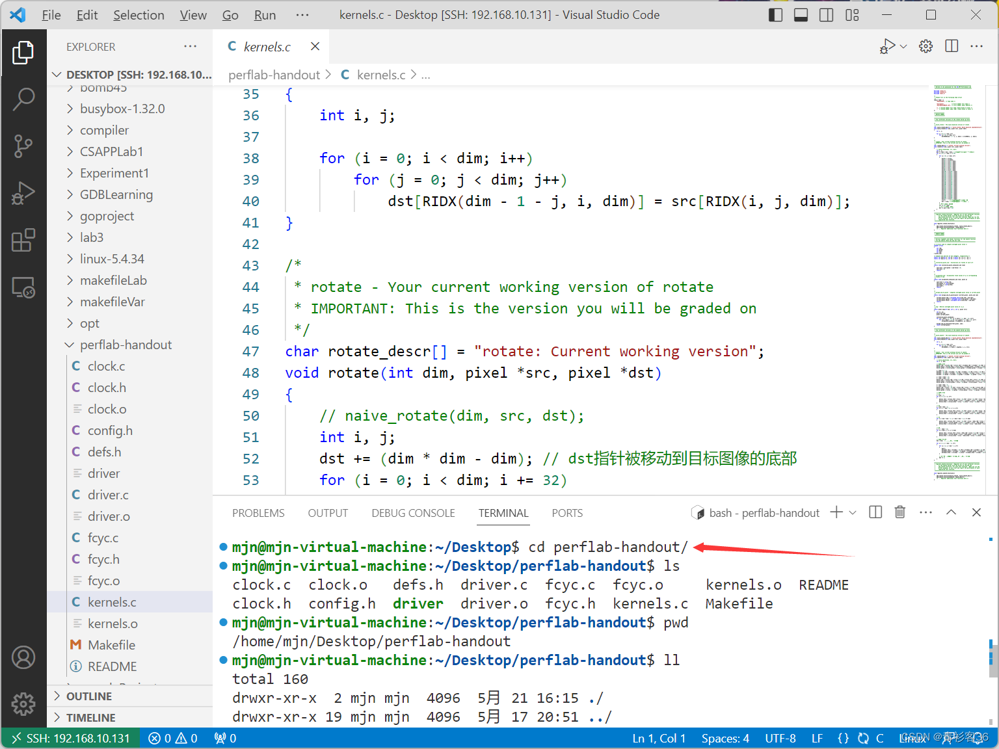Image resolution: width=999 pixels, height=749 pixels.
Task: Toggle the secondary side bar layout
Action: pos(826,15)
